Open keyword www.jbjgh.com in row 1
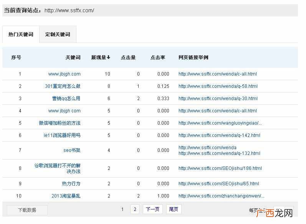 pyautogui.click(x=65, y=74)
